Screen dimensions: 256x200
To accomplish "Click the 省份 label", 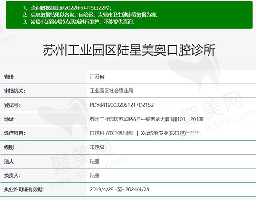I will coord(10,76).
